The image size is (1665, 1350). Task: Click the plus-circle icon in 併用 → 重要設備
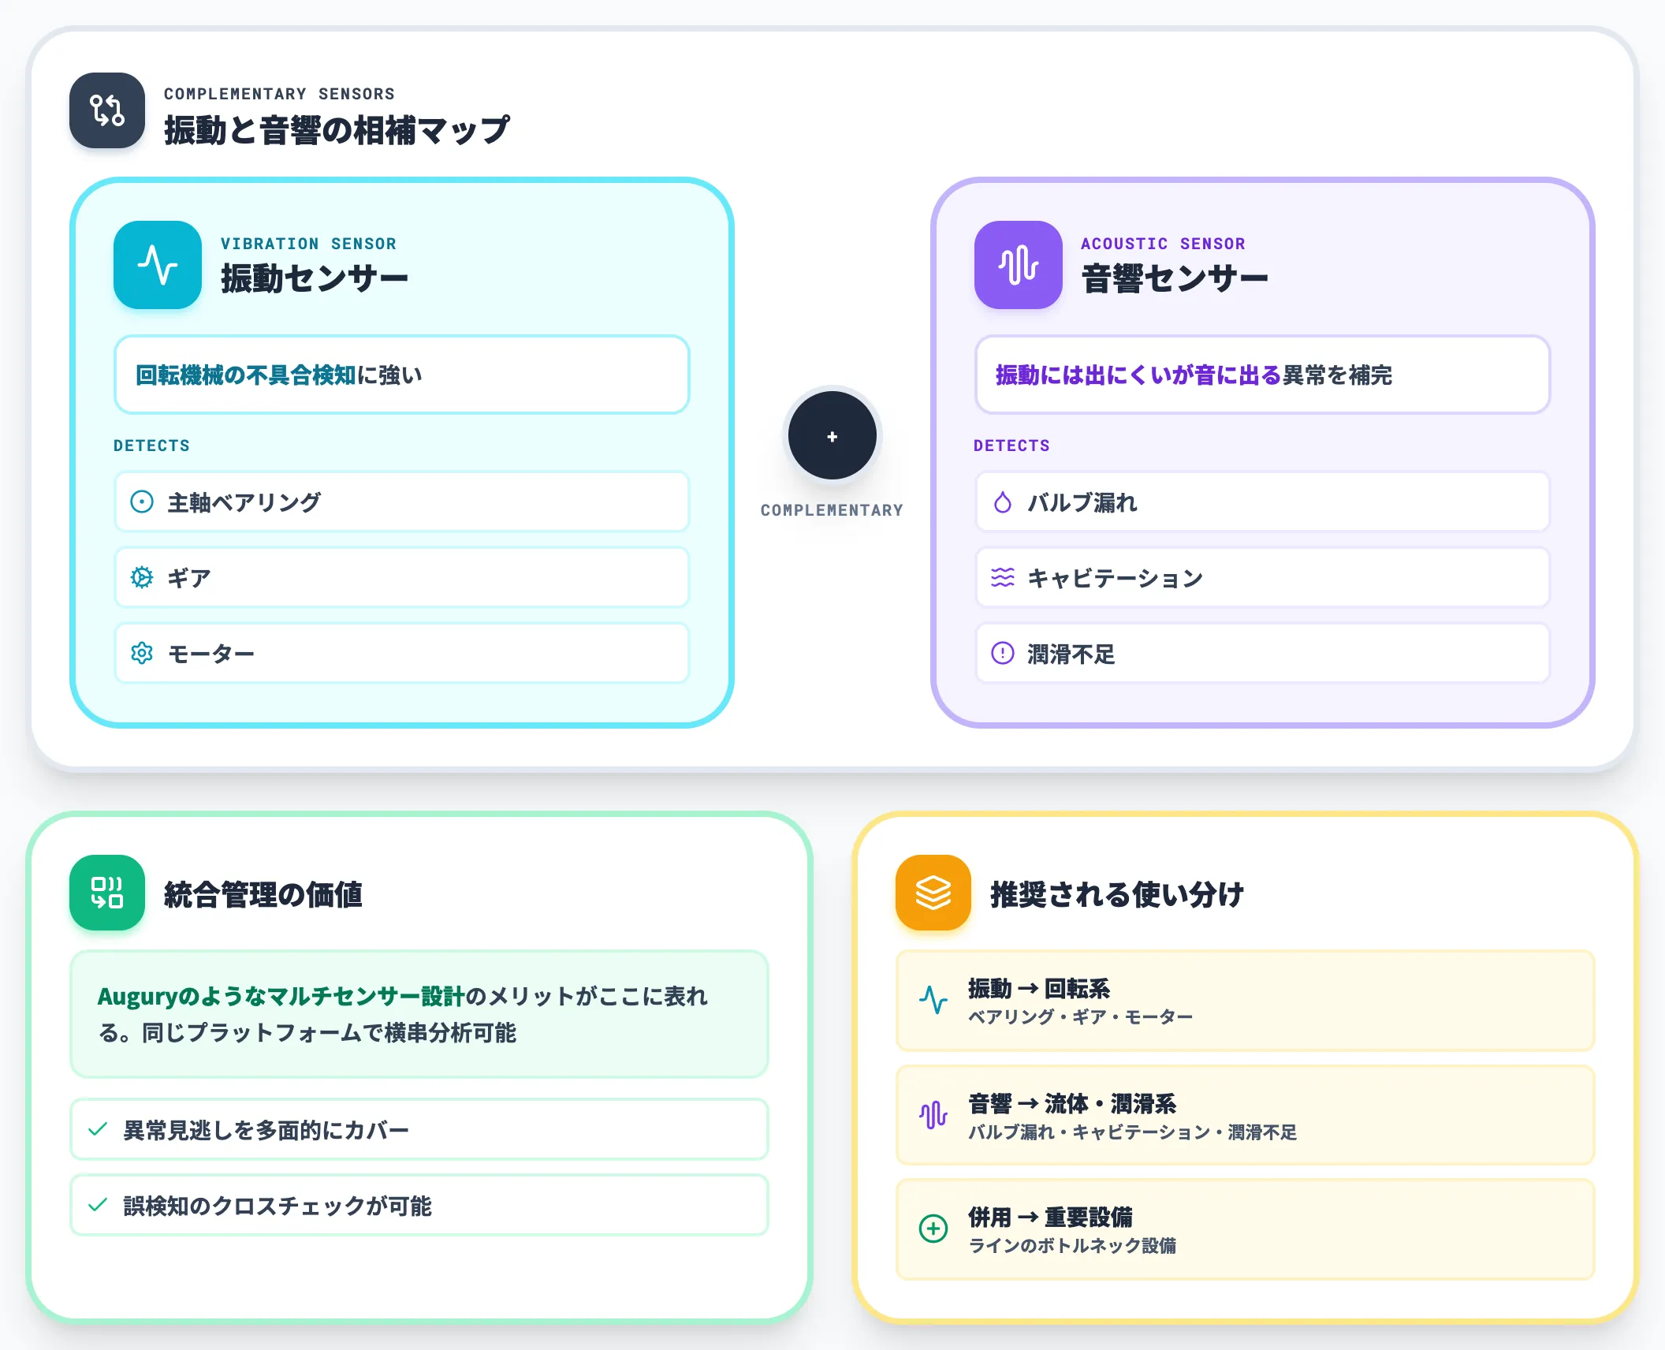coord(933,1229)
